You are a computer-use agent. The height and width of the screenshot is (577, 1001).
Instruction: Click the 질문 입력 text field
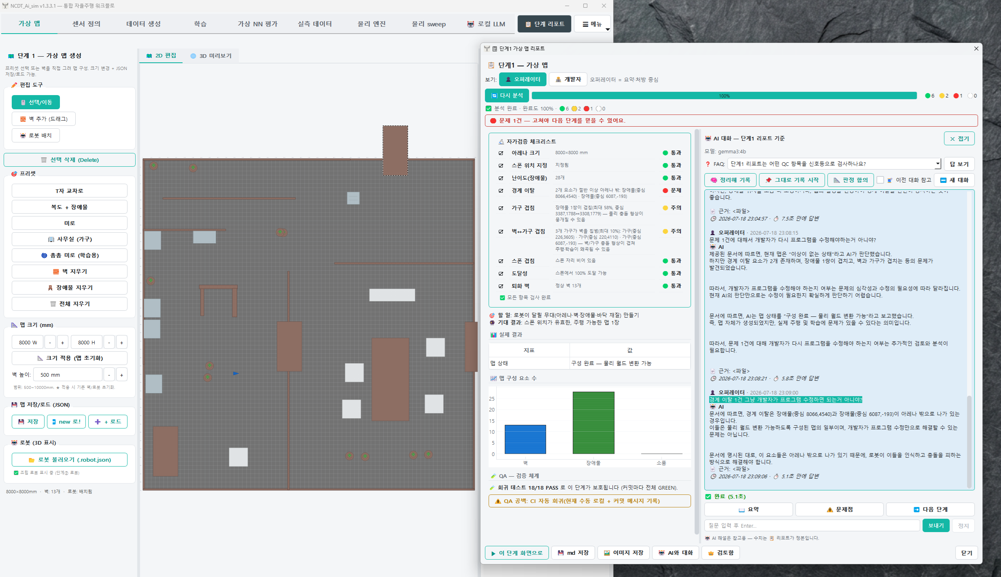pyautogui.click(x=812, y=525)
